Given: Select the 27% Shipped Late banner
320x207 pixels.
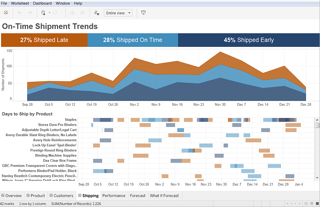Looking at the screenshot, I should (x=44, y=40).
